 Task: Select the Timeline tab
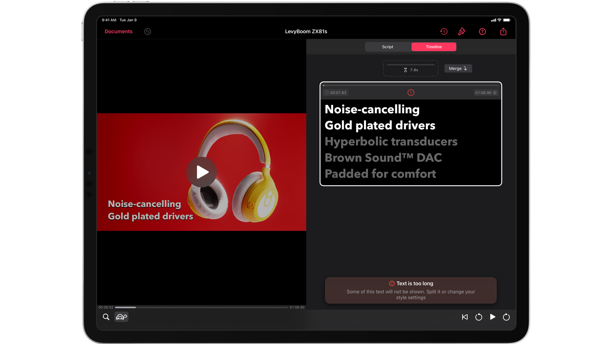434,47
